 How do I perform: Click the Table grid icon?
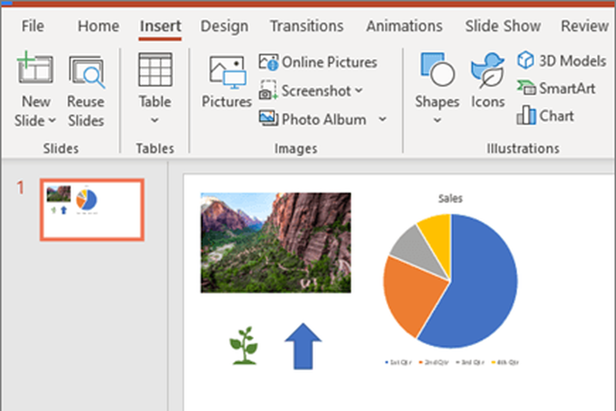click(x=155, y=70)
